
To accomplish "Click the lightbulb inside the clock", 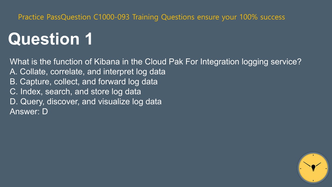I will tap(314, 168).
